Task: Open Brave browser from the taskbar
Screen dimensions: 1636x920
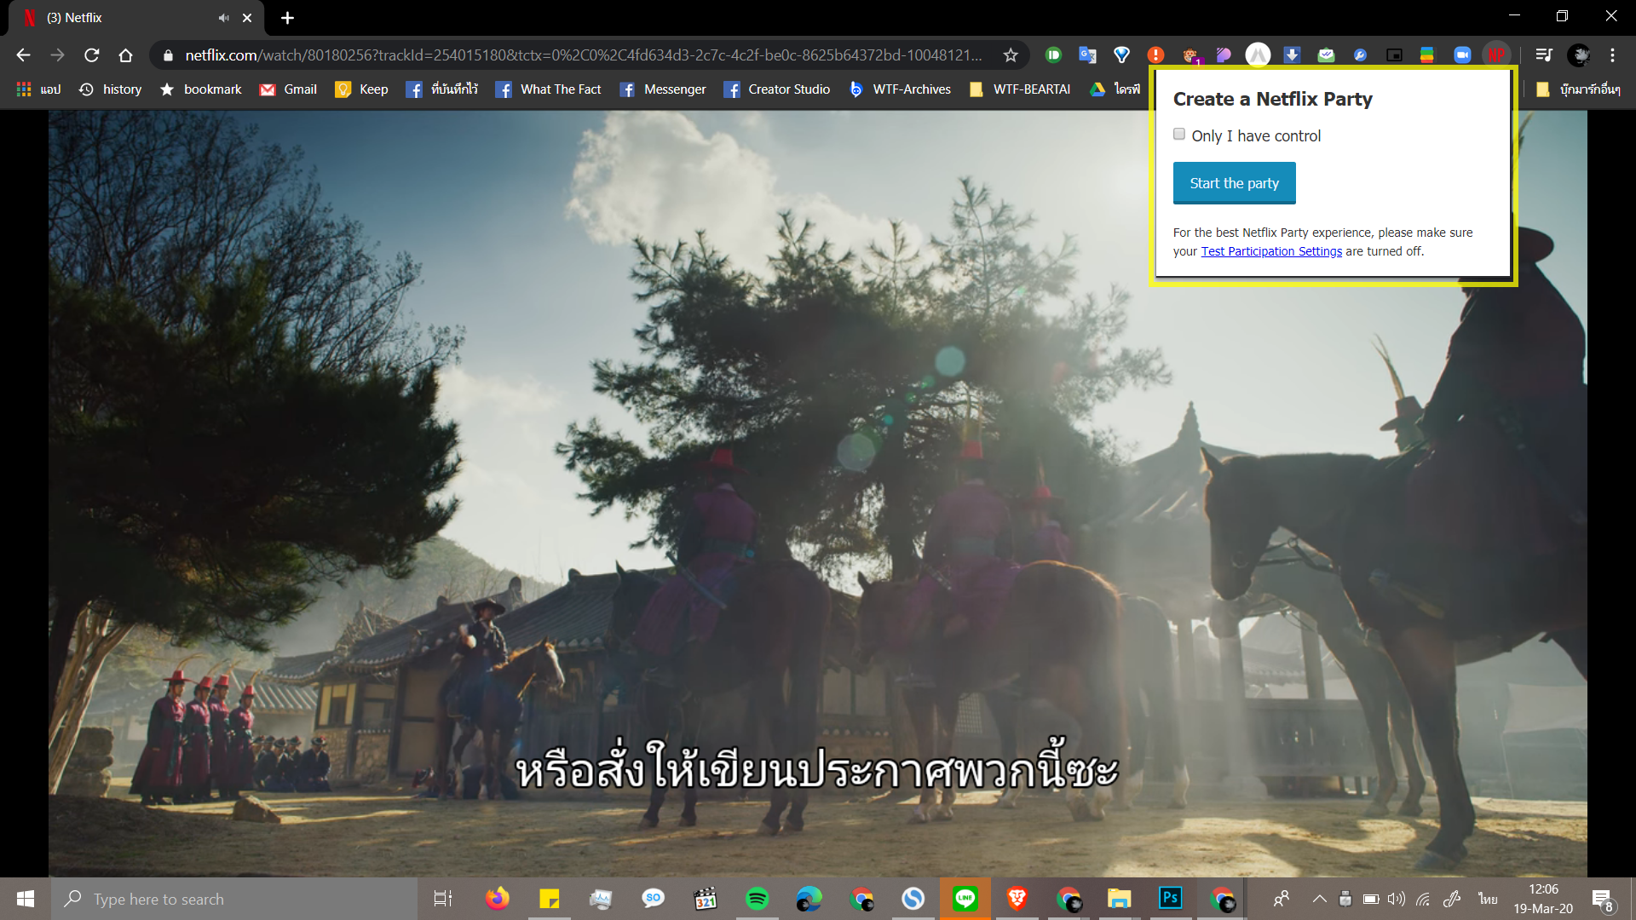Action: pos(1017,899)
